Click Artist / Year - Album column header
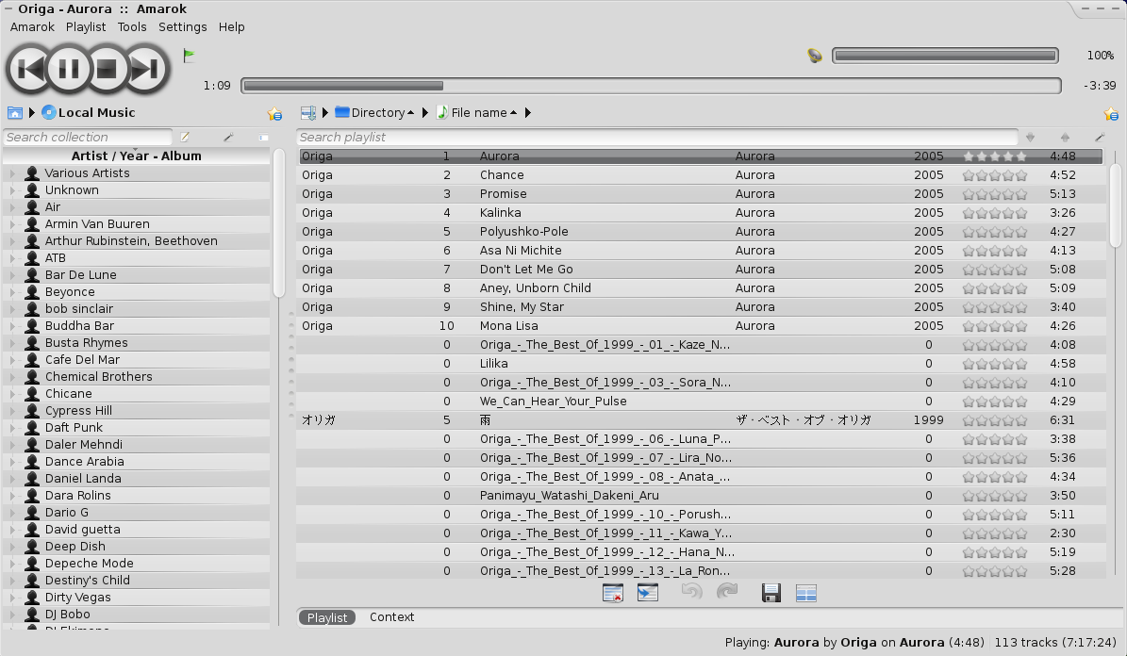Screen dimensions: 1127x656 tap(137, 156)
